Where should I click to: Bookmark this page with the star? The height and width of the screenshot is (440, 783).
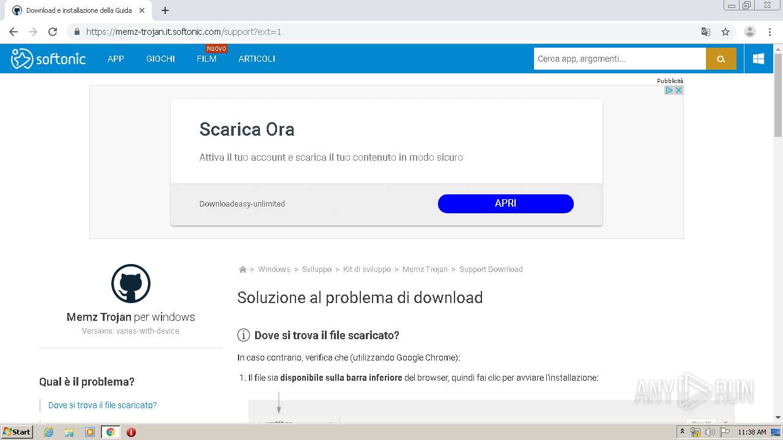[x=725, y=32]
